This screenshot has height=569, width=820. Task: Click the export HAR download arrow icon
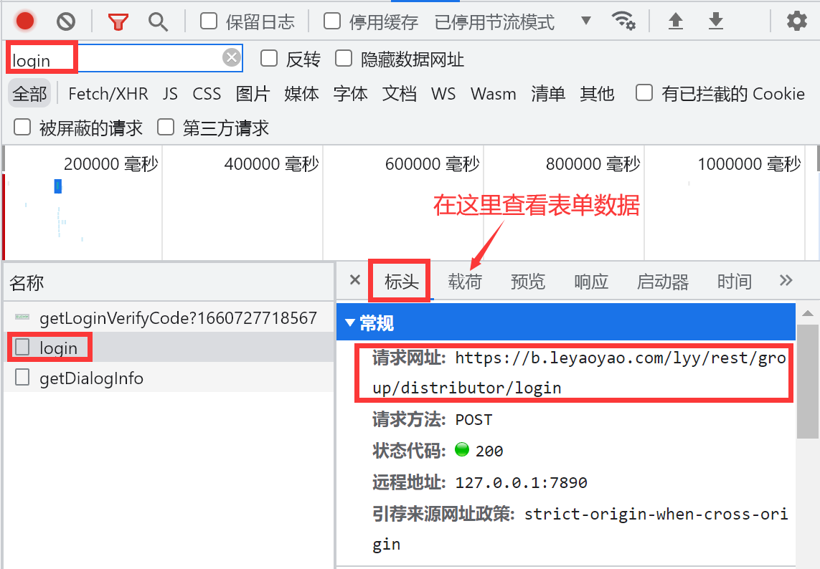715,21
